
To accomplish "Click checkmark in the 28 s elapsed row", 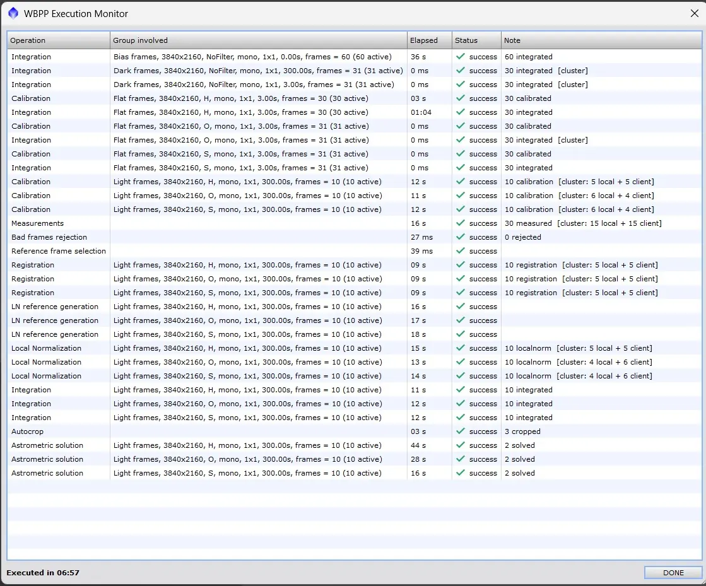I will pyautogui.click(x=460, y=459).
